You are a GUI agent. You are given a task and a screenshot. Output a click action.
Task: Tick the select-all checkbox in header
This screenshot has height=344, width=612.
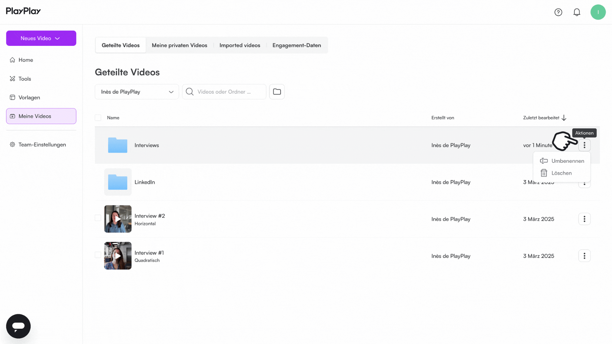coord(98,118)
